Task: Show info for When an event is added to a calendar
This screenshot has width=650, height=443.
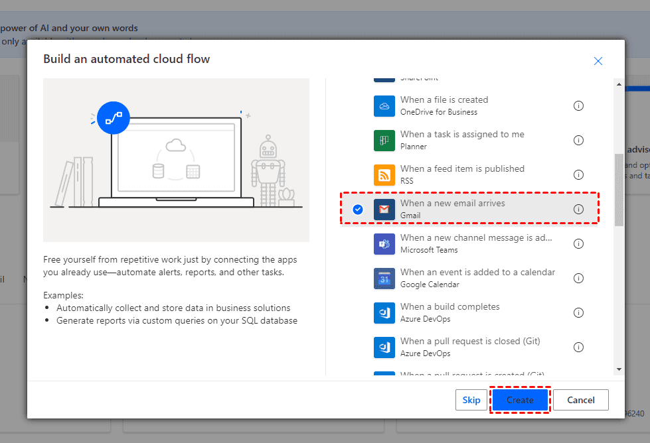Action: tap(578, 278)
